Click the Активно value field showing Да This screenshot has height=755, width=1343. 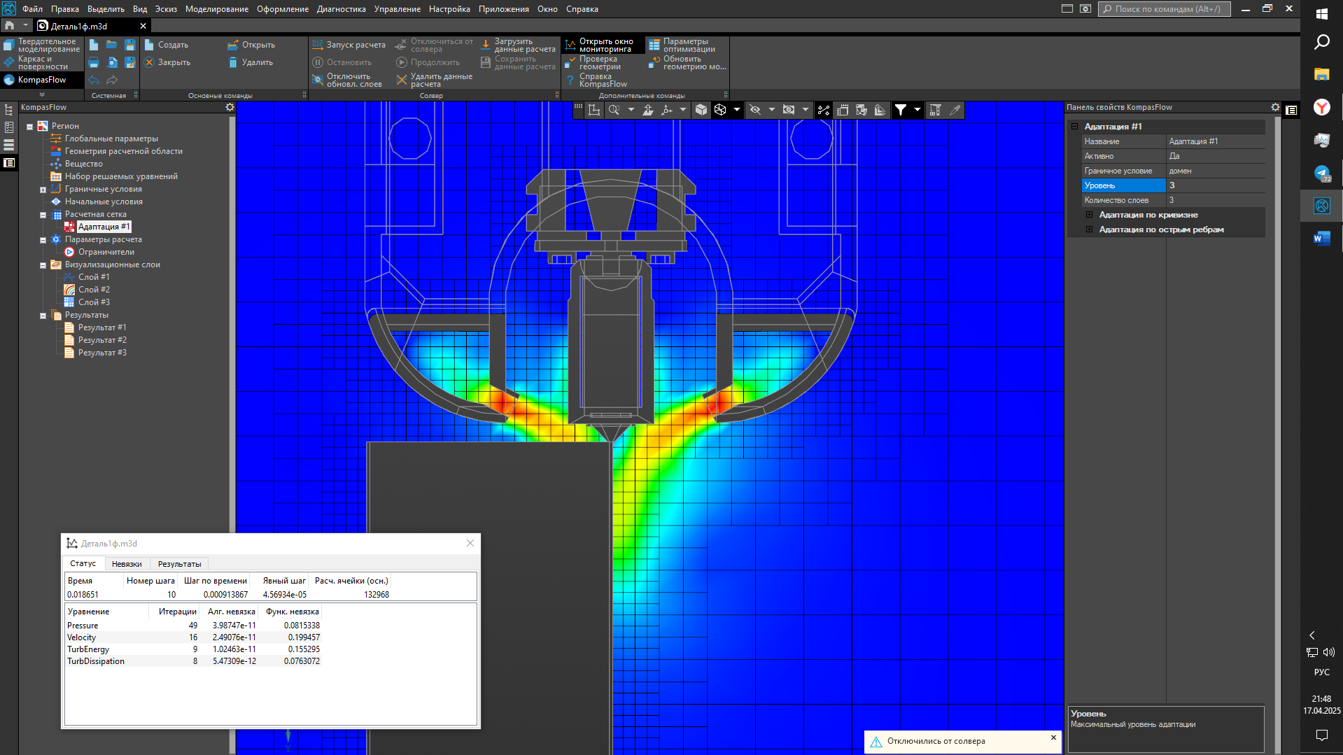click(x=1214, y=156)
